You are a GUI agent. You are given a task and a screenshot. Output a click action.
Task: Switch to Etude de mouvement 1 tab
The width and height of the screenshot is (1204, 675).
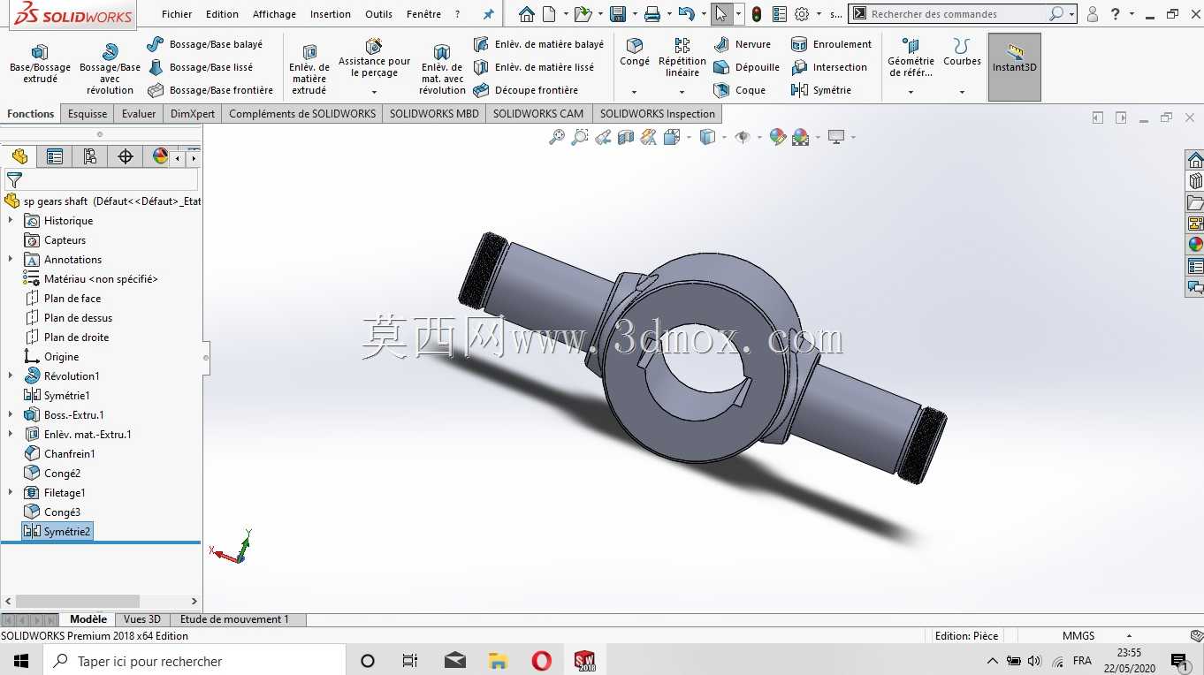tap(234, 619)
